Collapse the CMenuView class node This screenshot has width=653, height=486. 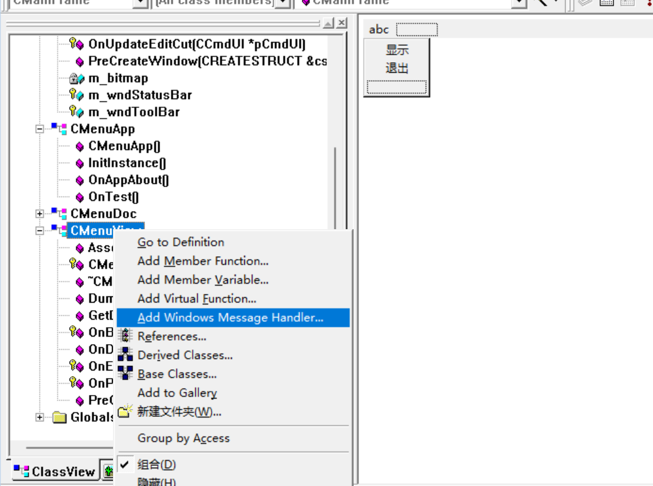40,230
